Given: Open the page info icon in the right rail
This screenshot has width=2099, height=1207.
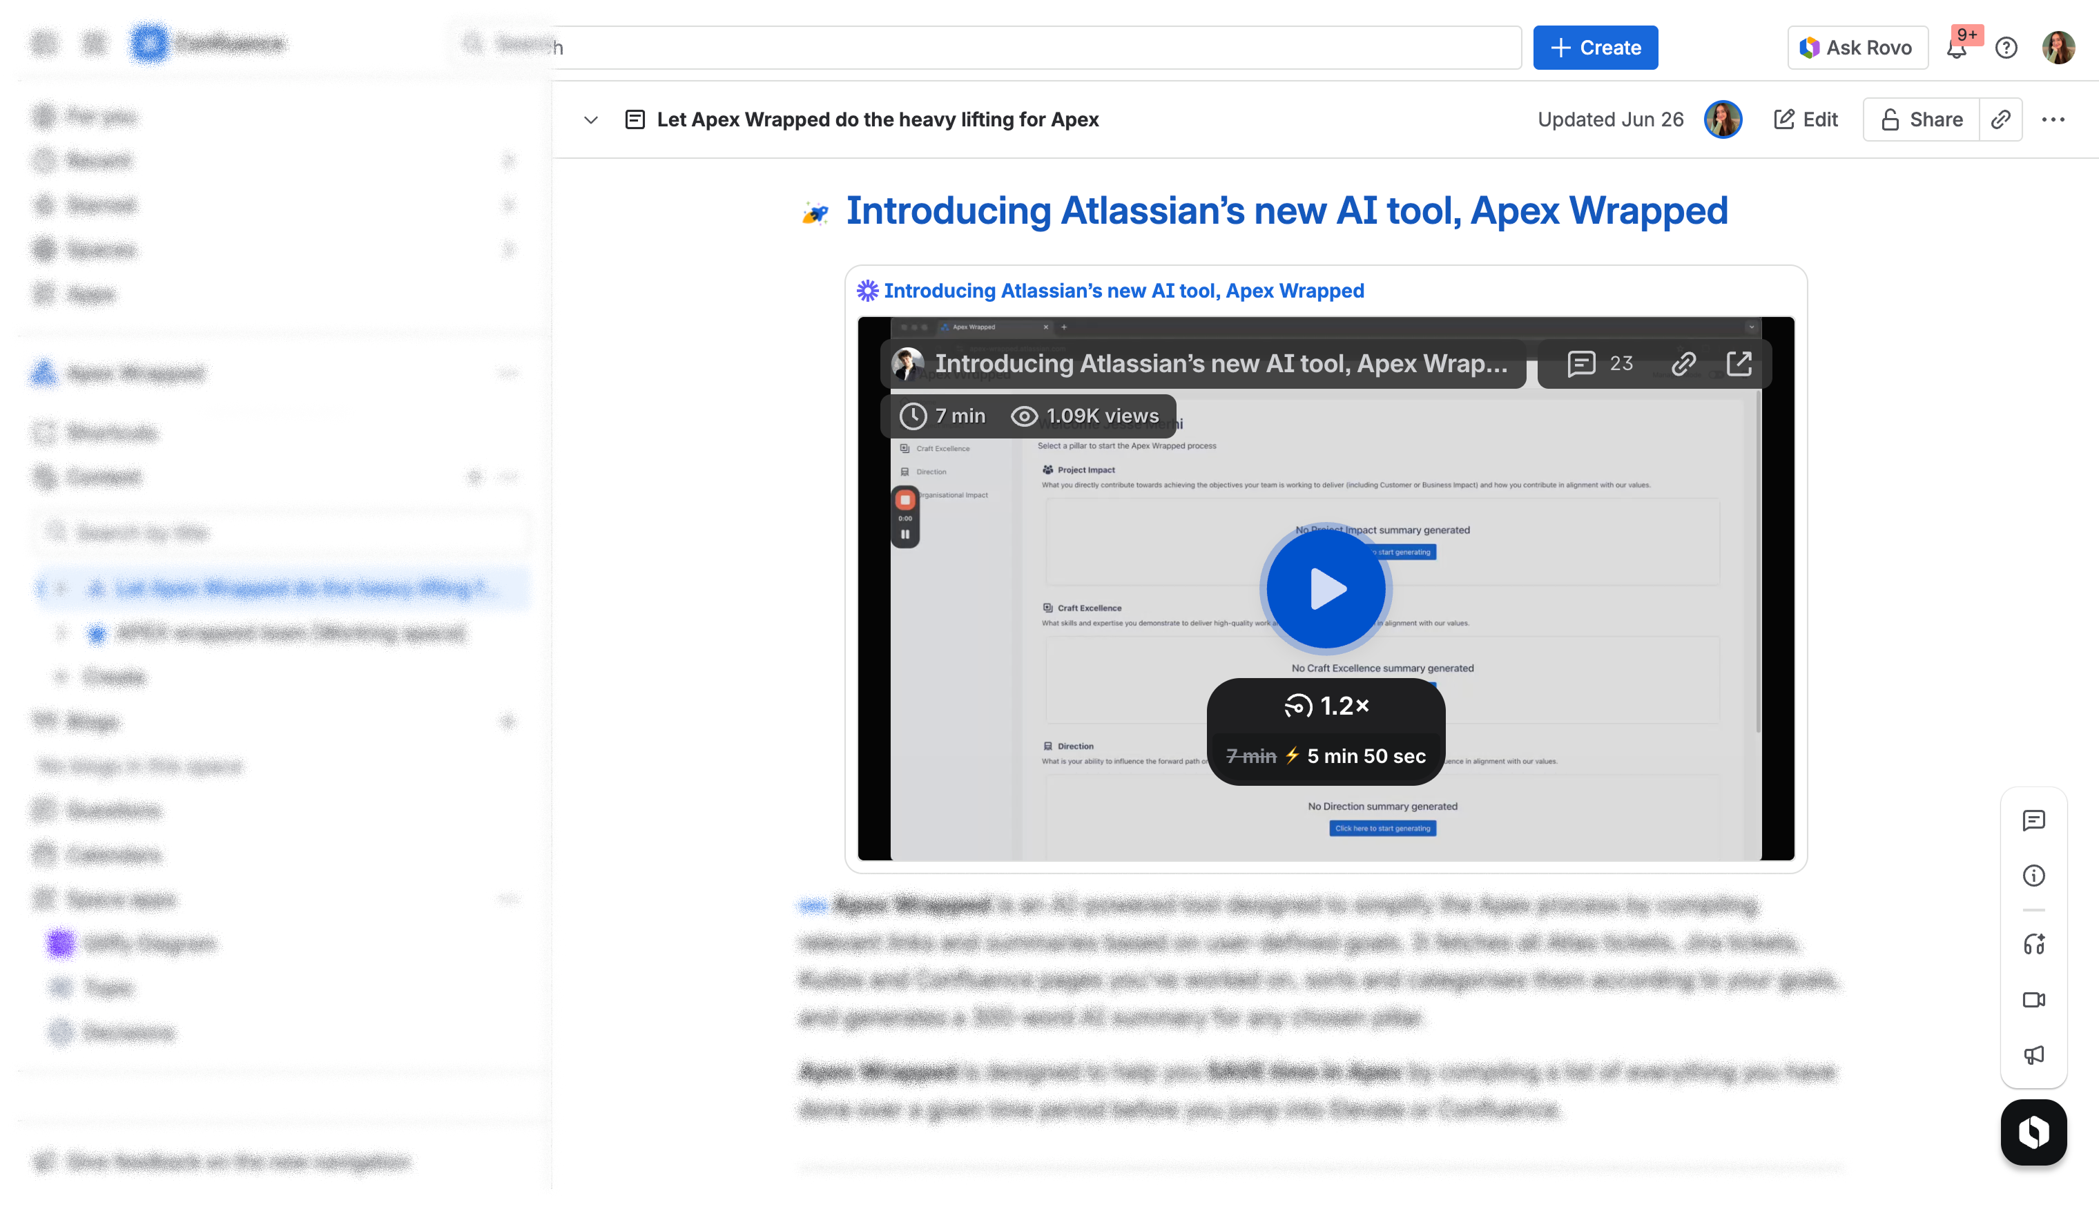Looking at the screenshot, I should pyautogui.click(x=2033, y=876).
